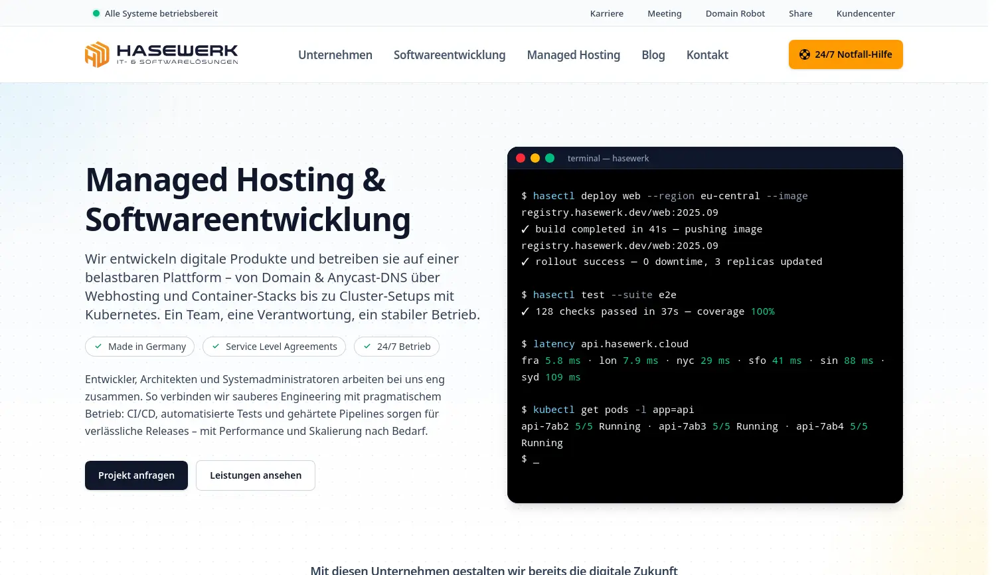Click the life-ring icon on Notfall-Hilfe button

[805, 54]
